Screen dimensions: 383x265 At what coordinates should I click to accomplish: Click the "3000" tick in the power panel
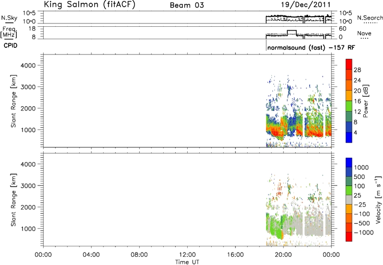[x=28, y=87]
